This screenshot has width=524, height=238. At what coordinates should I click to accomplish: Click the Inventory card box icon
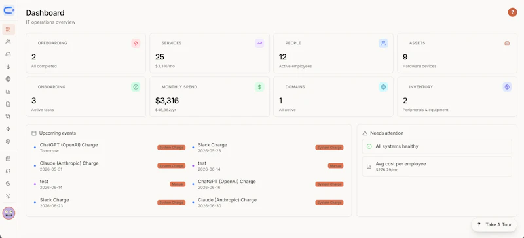[507, 87]
